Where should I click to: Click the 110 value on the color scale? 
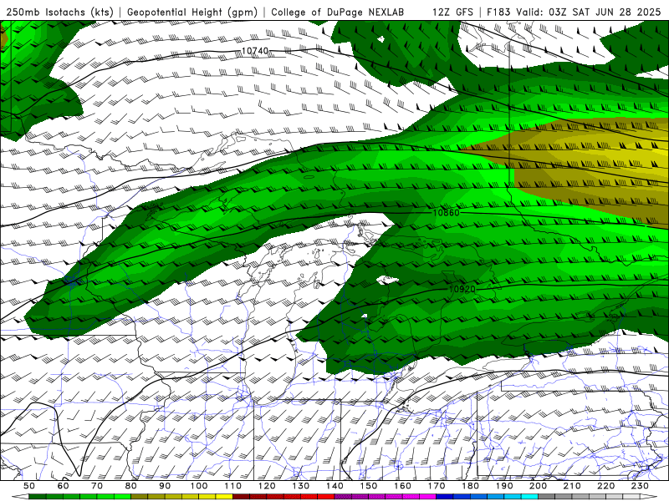click(233, 486)
